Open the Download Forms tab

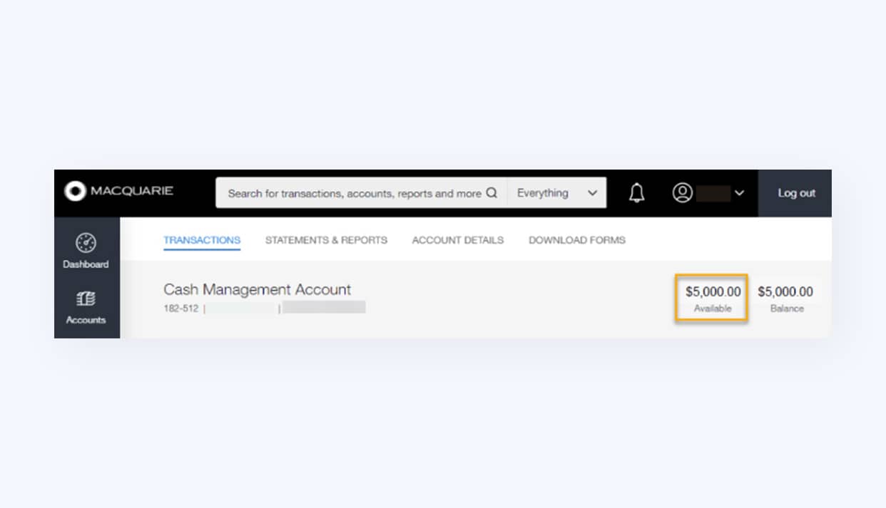(577, 240)
